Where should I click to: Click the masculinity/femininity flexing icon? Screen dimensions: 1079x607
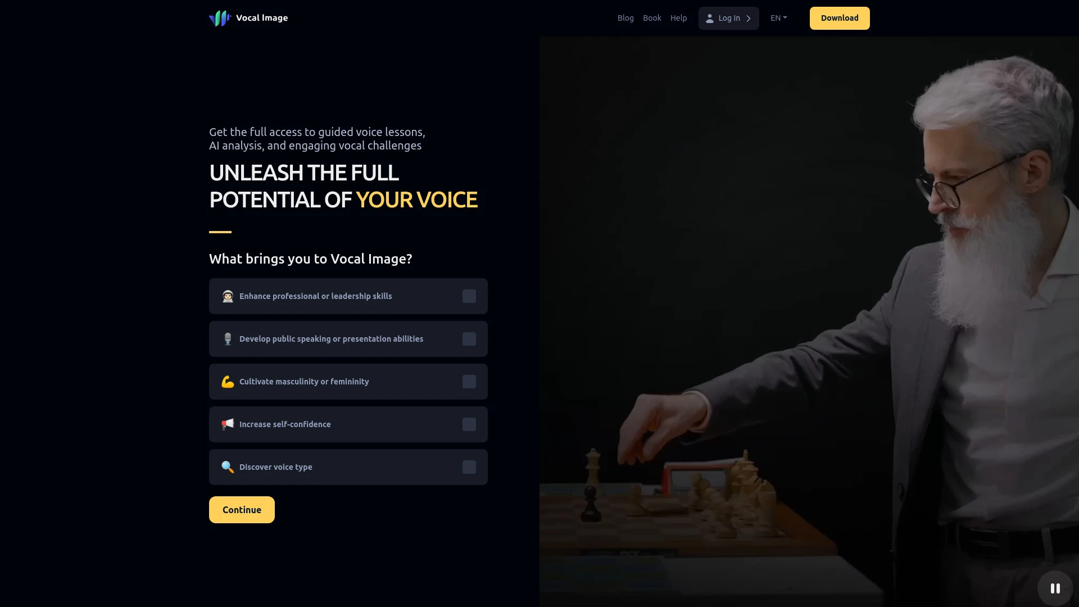[x=227, y=382]
